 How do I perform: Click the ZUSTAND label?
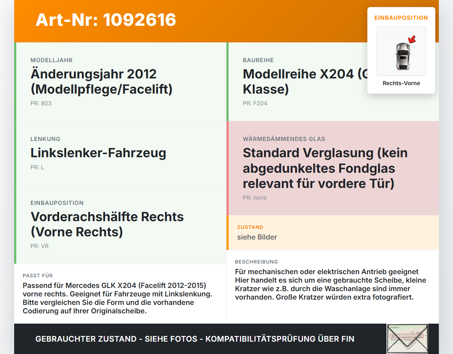[250, 227]
